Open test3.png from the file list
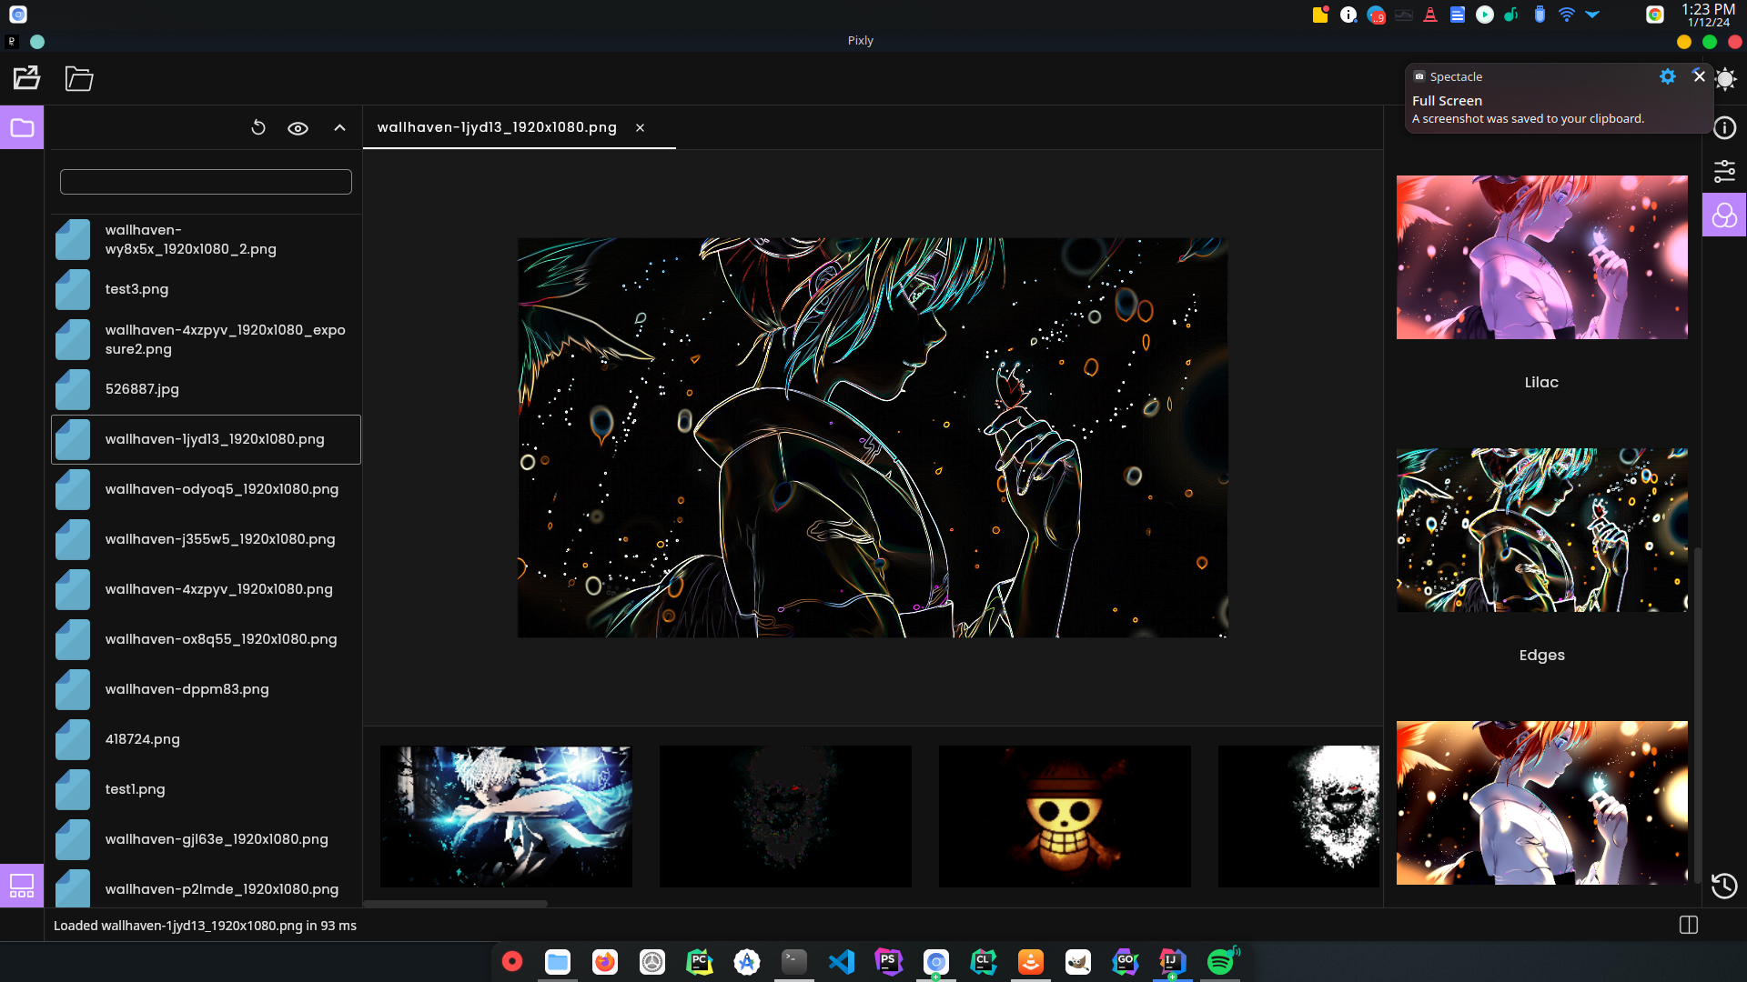 coord(136,289)
